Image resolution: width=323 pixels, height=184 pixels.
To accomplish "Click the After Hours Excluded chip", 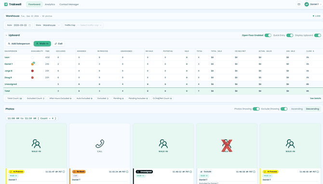I will (x=60, y=98).
